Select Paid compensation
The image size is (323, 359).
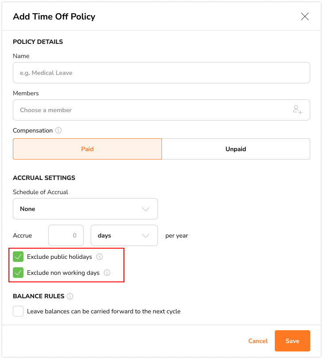[x=87, y=149]
